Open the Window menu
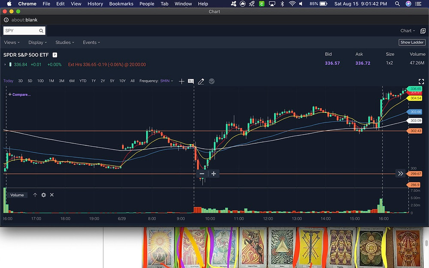This screenshot has width=429, height=268. [183, 4]
